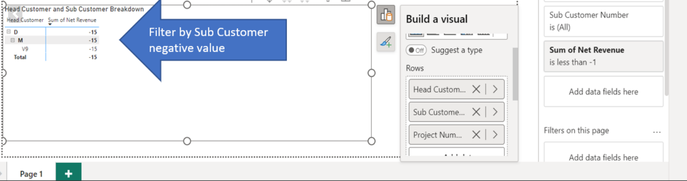Viewport: 687px width, 181px height.
Task: Click Add data fields here under visual filters
Action: click(604, 92)
